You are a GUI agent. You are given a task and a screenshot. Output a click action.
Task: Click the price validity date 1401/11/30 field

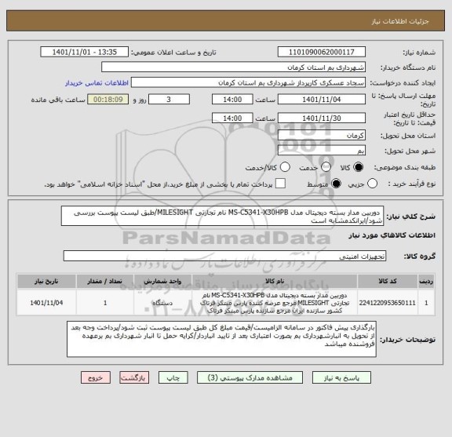322,118
